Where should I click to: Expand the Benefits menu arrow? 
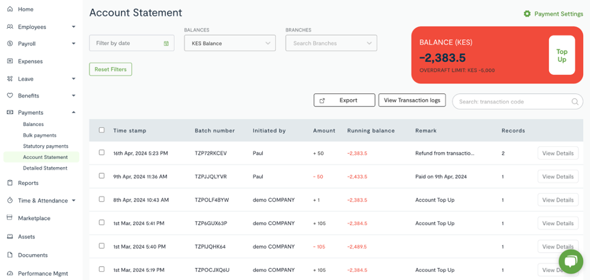[x=74, y=96]
